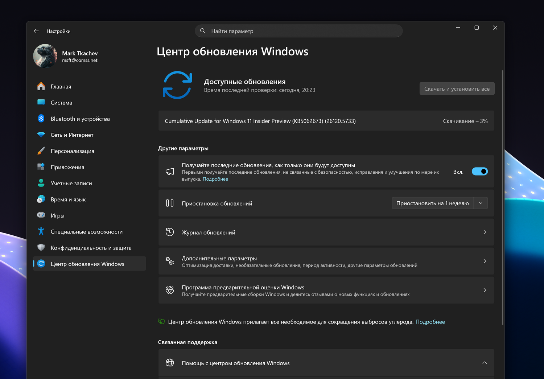
Task: Click the Mark Tkachev profile avatar
Action: [45, 56]
